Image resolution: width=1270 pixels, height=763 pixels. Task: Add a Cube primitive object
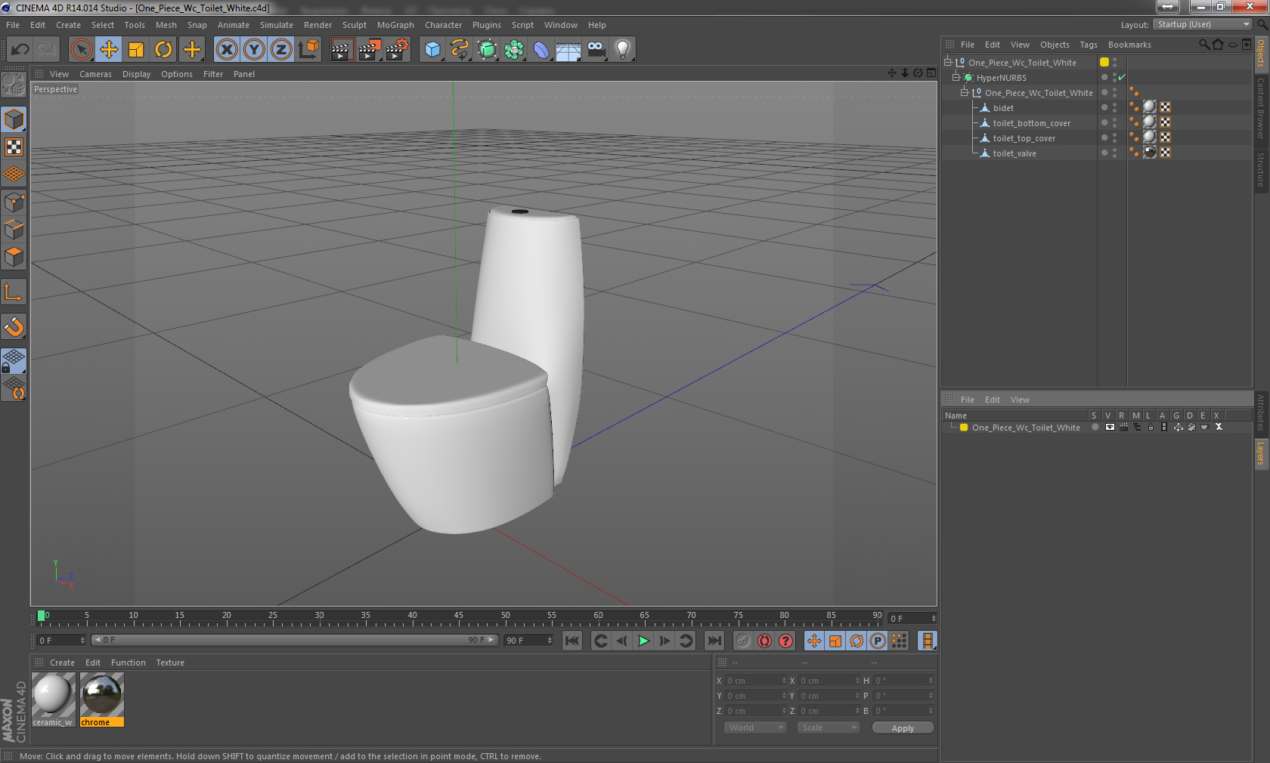pos(432,50)
